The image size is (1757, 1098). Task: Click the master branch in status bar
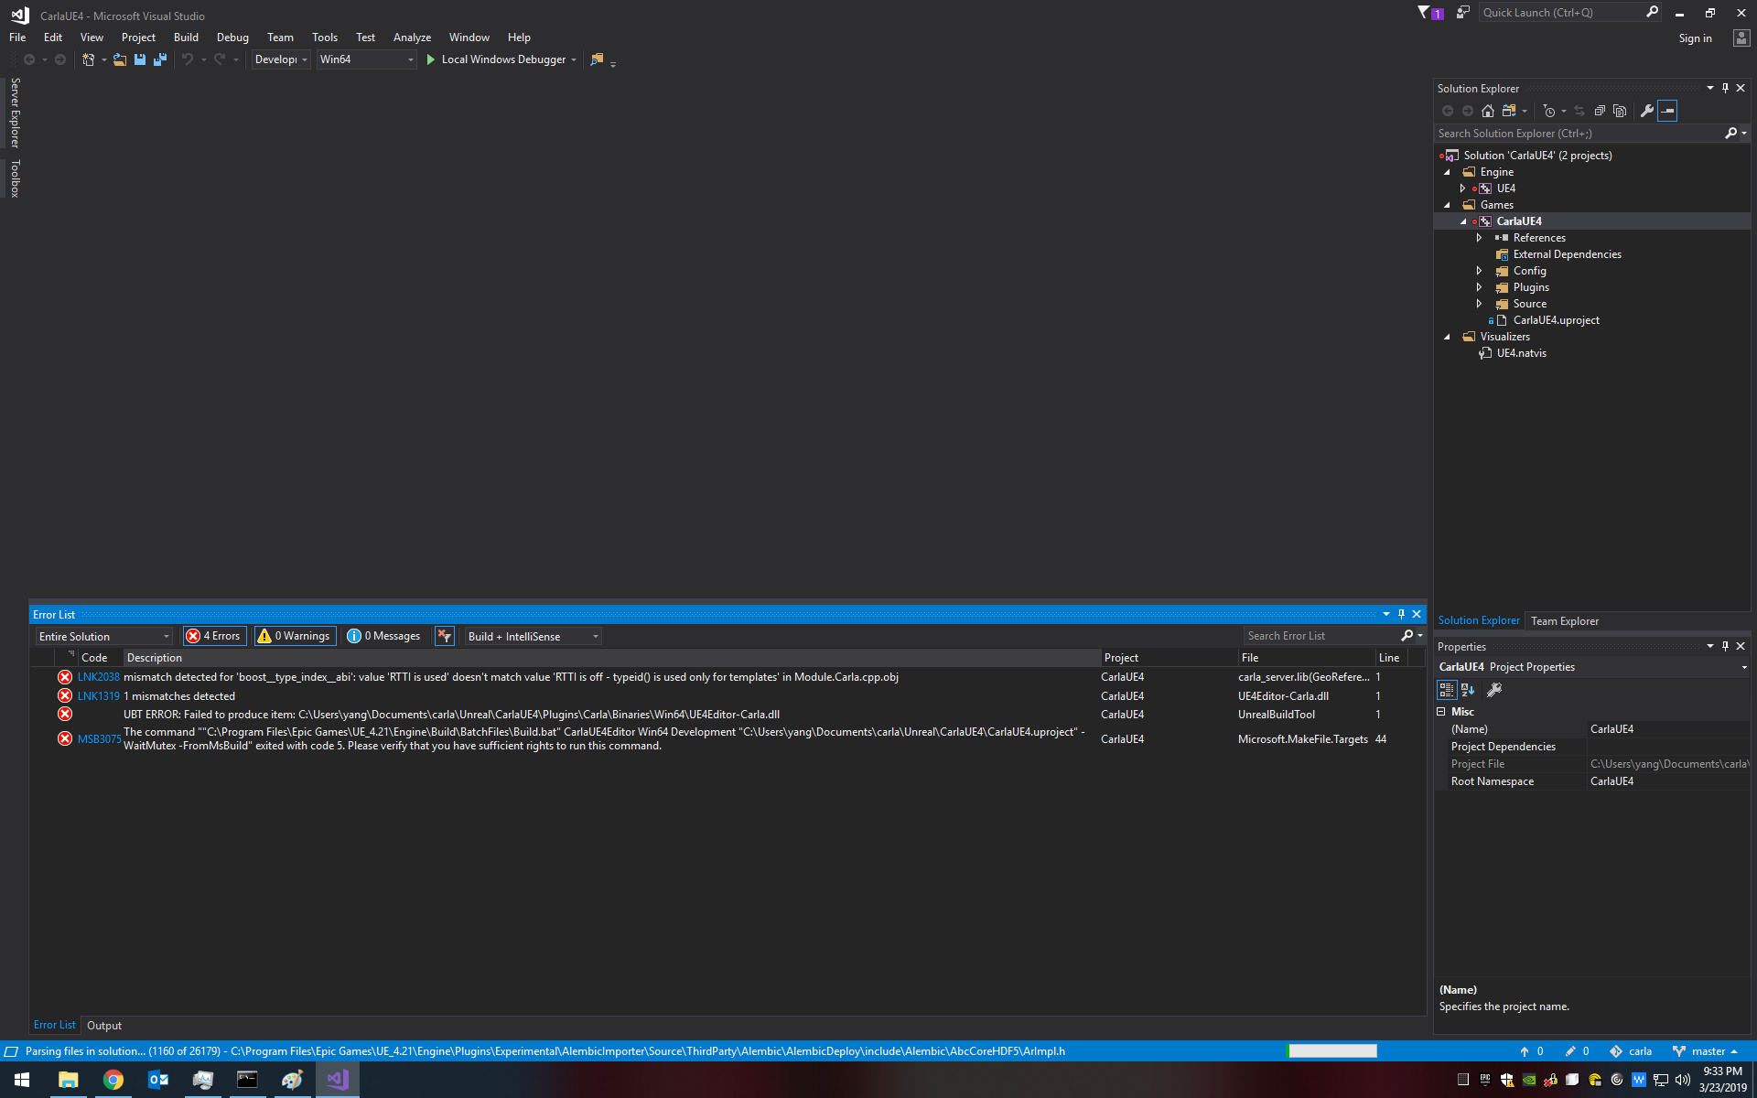click(1706, 1051)
